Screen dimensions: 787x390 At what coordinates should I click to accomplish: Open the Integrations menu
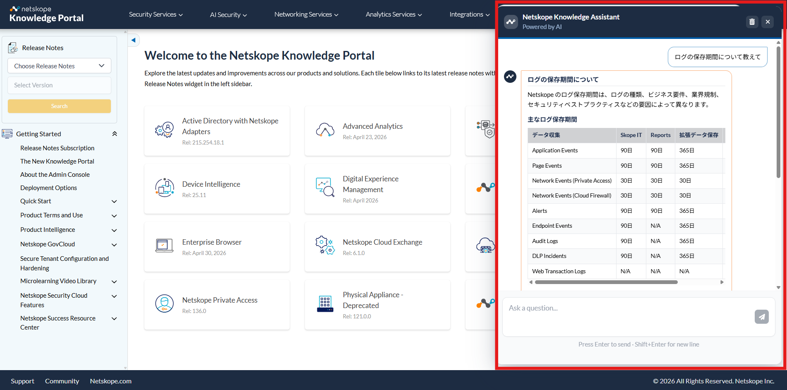(470, 14)
